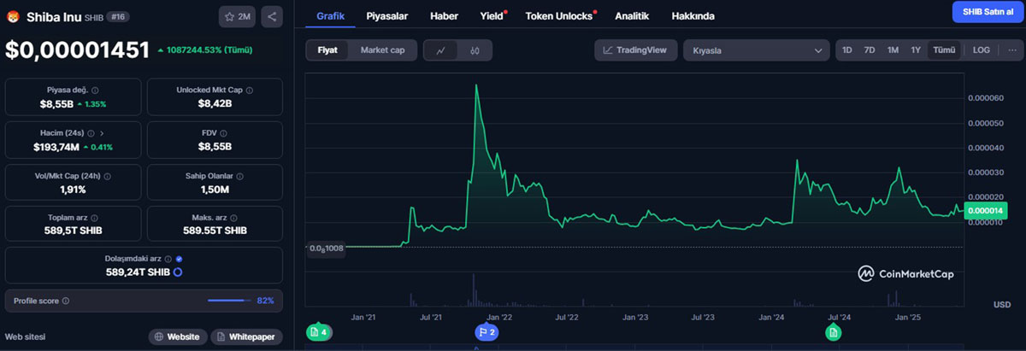This screenshot has height=351, width=1026.
Task: Click the SHIB Satın al button
Action: point(987,12)
